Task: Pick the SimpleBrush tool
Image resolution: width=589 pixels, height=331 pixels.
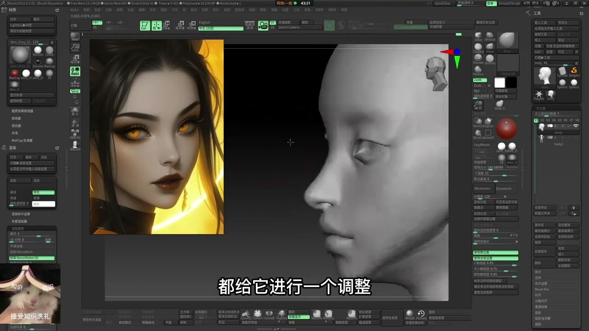Action: point(574,72)
